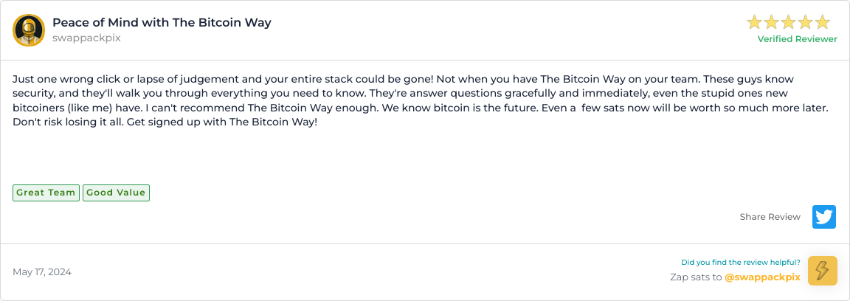
Task: Click the Share Review label
Action: point(770,217)
